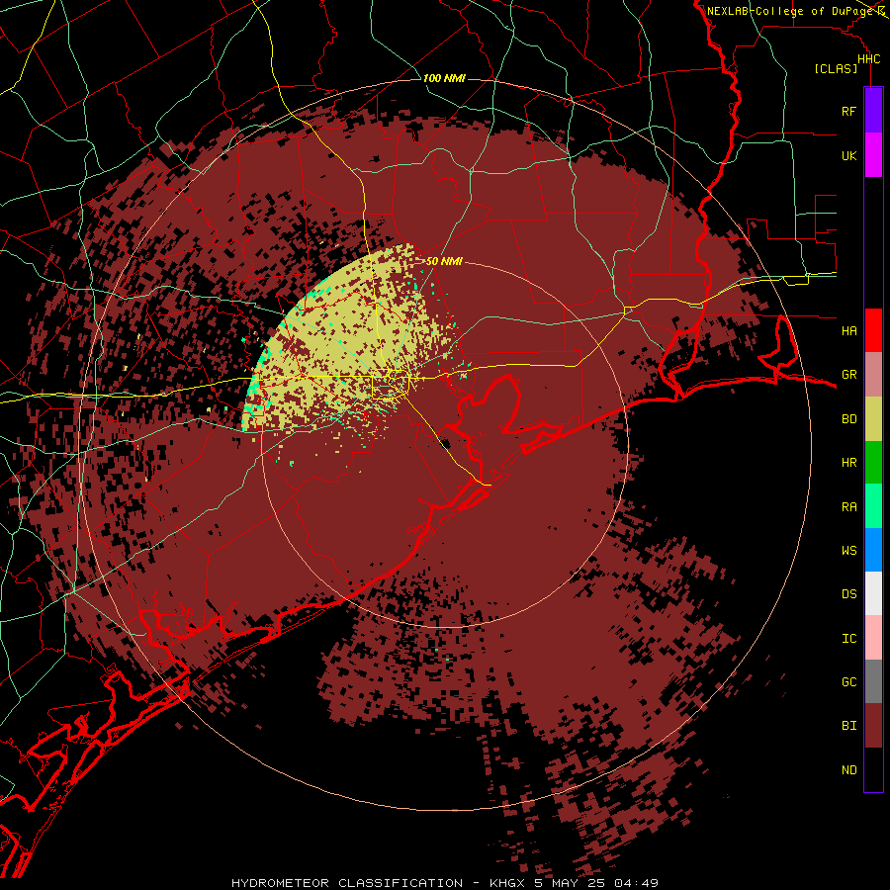The image size is (890, 890).
Task: Click the '5 MAY 25' date text
Action: 569,883
